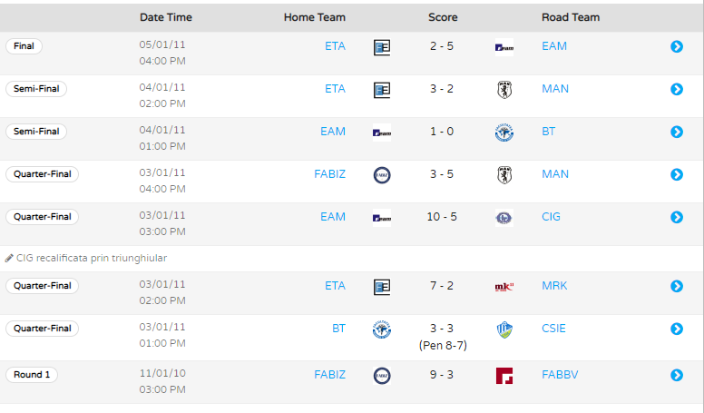The image size is (704, 413).
Task: Click the CIG recalificata note pencil icon
Action: [9, 258]
